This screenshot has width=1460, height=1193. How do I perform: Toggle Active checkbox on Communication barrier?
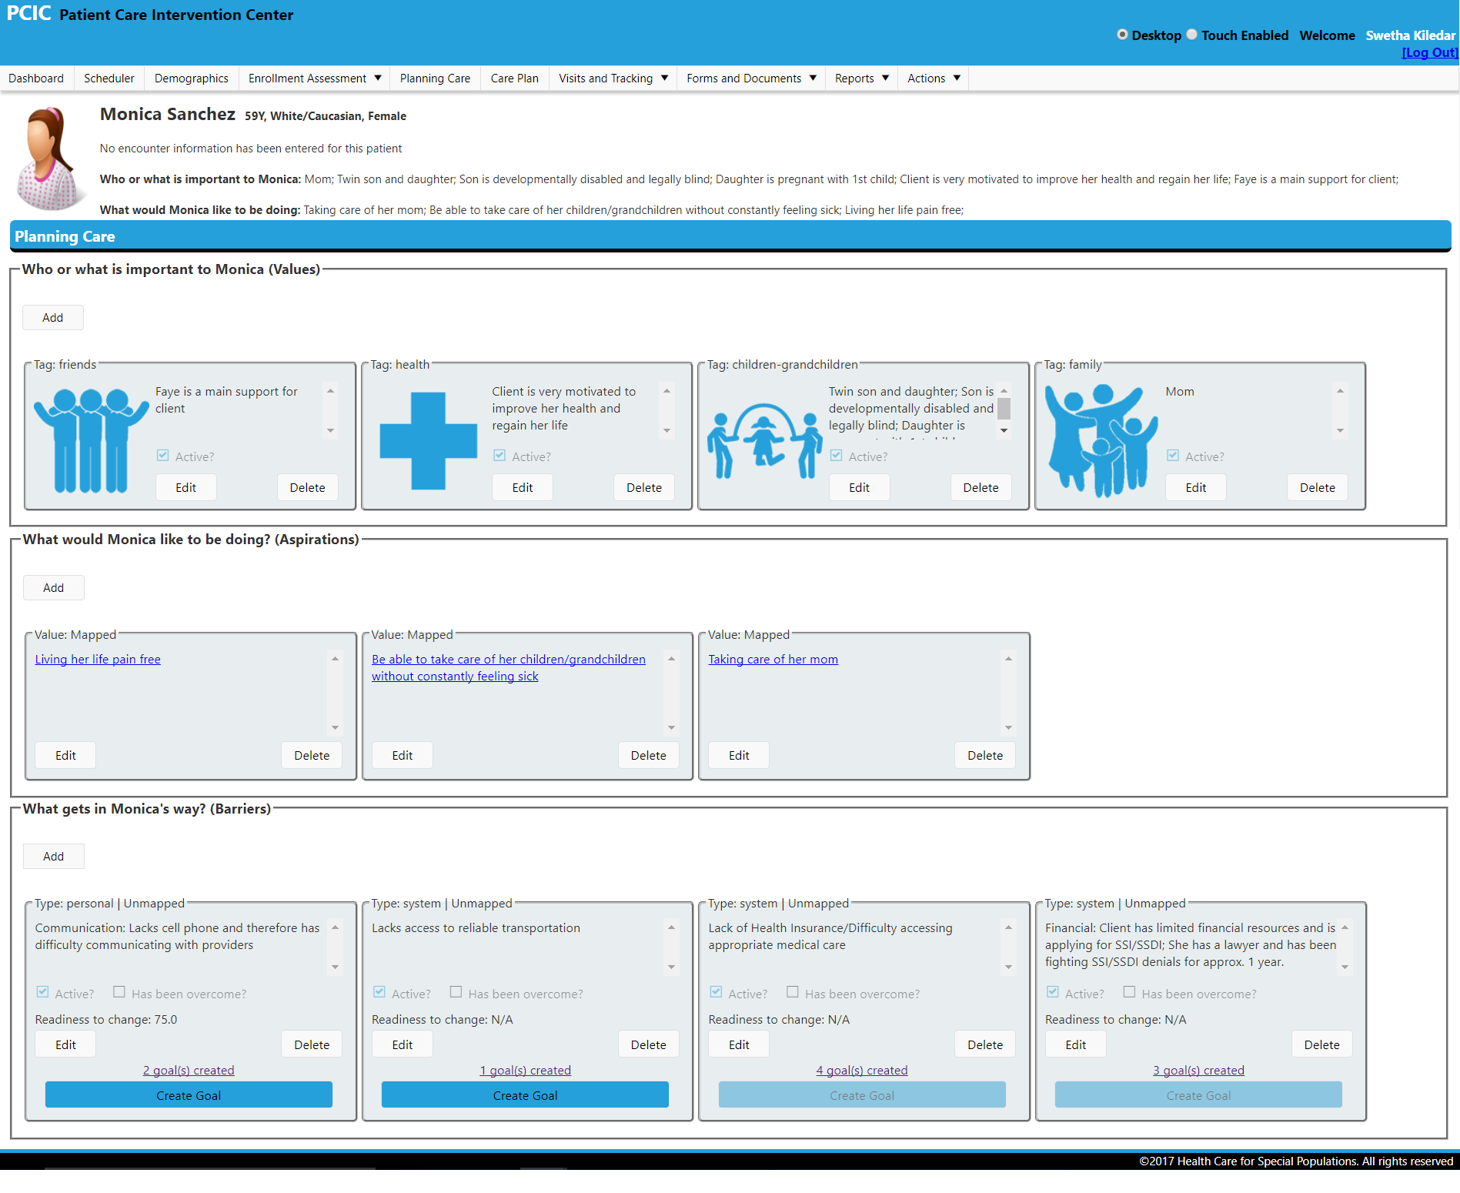click(x=43, y=992)
